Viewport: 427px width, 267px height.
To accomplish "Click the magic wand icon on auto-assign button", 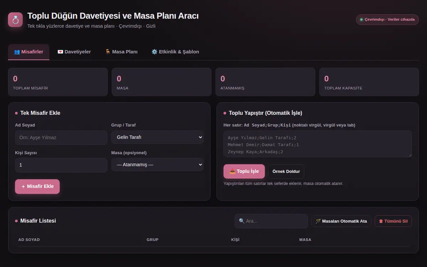I will [318, 221].
